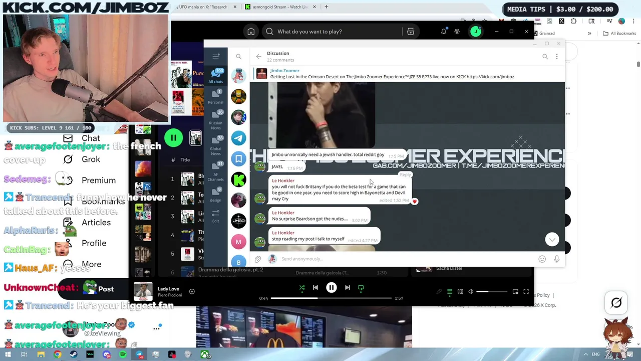Toggle Spotify lyrics microphone icon
Image resolution: width=641 pixels, height=361 pixels.
[439, 291]
